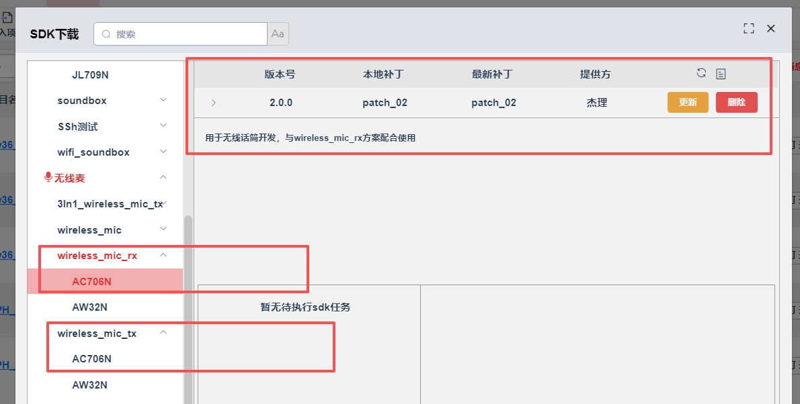The width and height of the screenshot is (800, 404).
Task: Expand the 3In1_wireless_mic_tx node
Action: pos(164,203)
